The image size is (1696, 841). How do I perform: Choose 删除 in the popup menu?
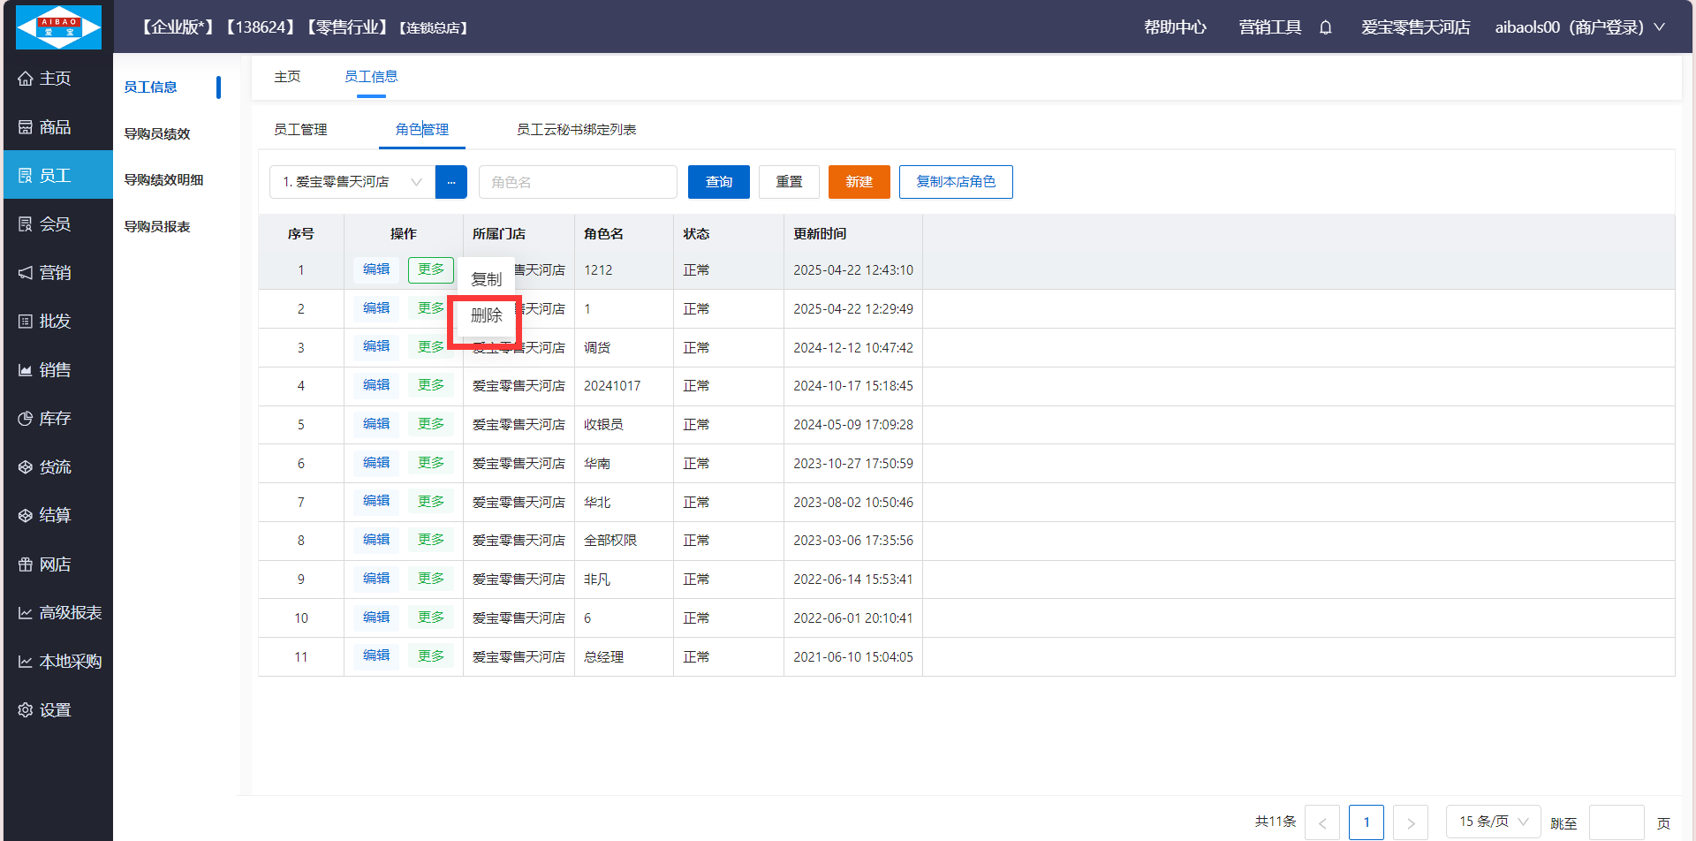(486, 315)
